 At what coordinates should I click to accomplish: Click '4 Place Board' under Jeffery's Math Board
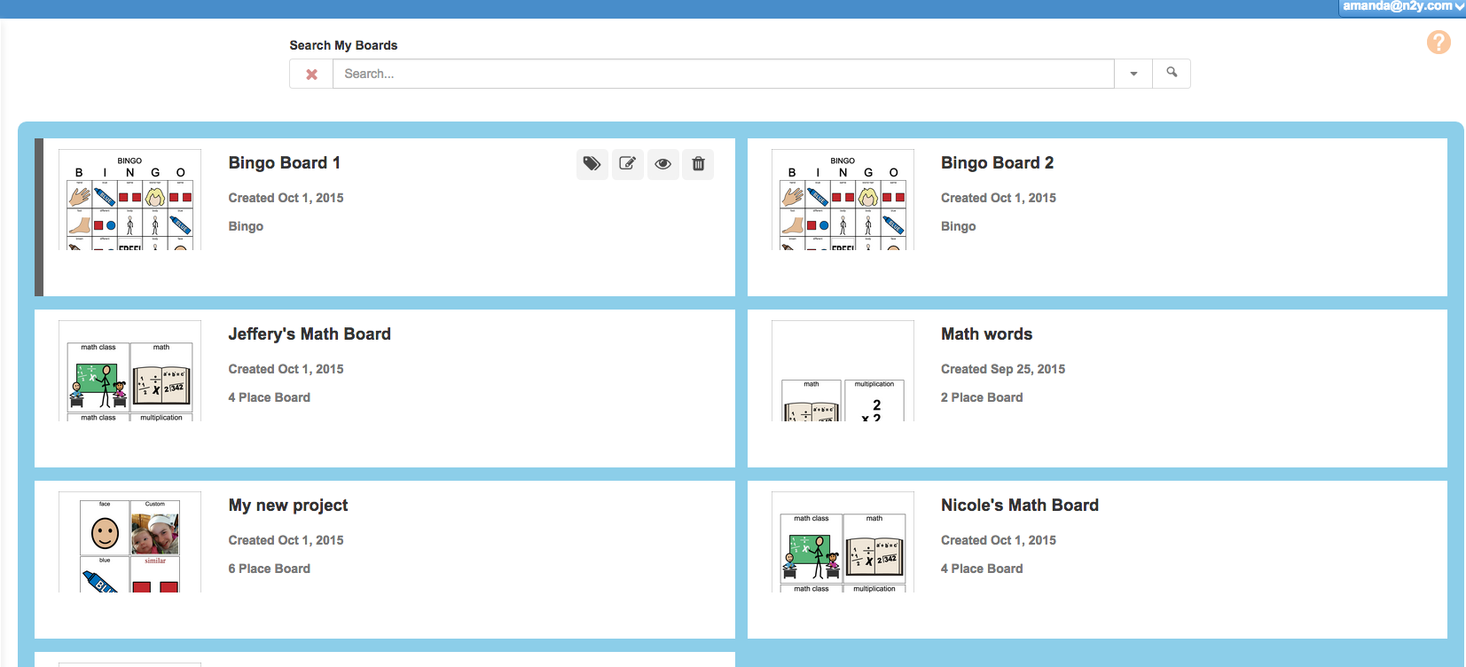270,397
